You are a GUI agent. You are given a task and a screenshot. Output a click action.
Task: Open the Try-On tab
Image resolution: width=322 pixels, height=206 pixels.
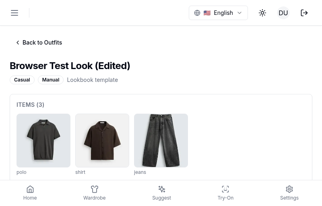point(225,193)
